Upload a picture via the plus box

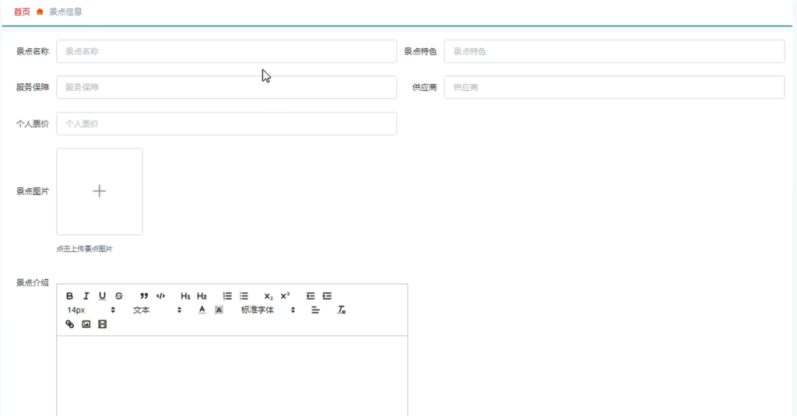(x=99, y=191)
